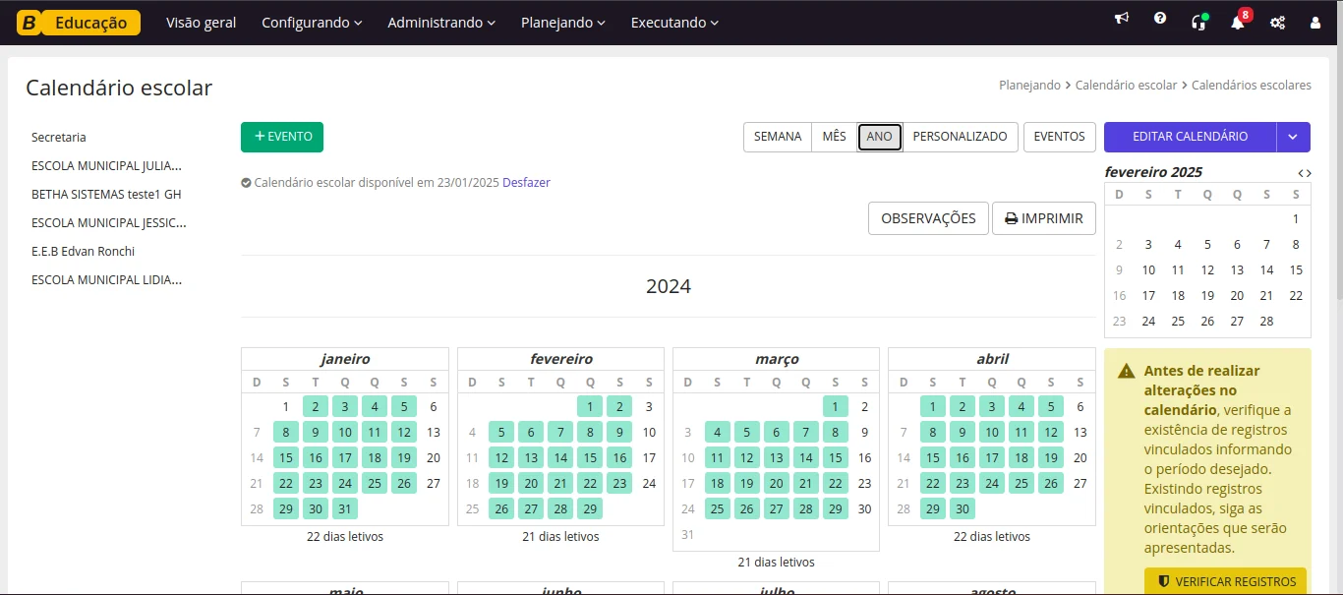Click the Betha B logo icon
This screenshot has width=1343, height=595.
tap(29, 23)
